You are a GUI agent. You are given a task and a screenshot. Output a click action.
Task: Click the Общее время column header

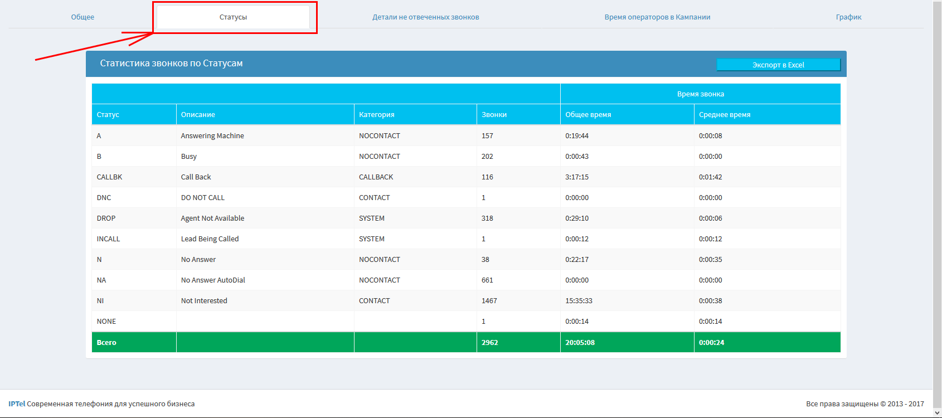pos(627,114)
